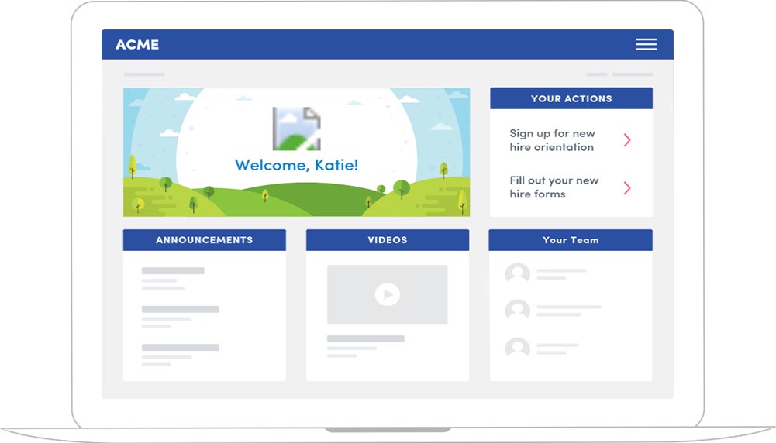Click the ANNOUNCEMENTS panel header

pos(205,240)
